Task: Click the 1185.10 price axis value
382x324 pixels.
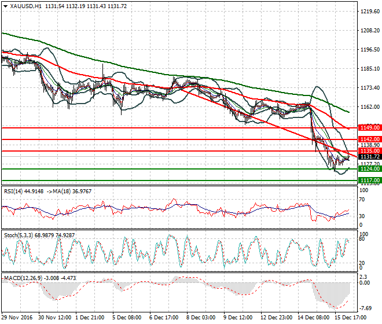Action: point(370,69)
